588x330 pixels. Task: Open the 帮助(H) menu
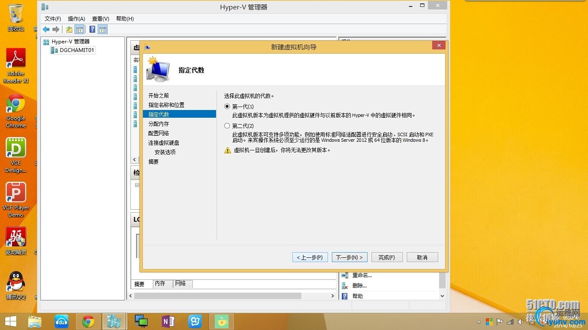125,19
